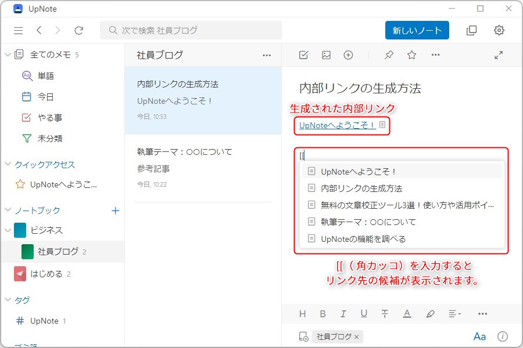This screenshot has height=348, width=523.
Task: Open the 未分類 filter
Action: point(49,138)
